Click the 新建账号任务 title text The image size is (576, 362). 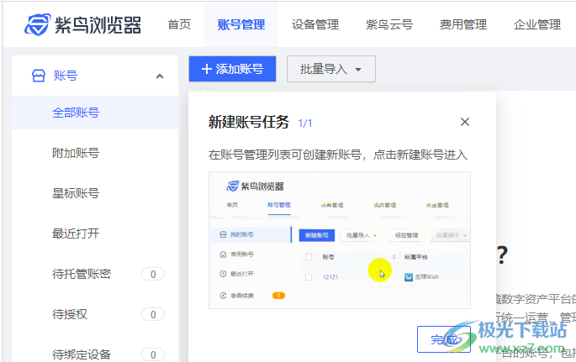click(x=249, y=122)
